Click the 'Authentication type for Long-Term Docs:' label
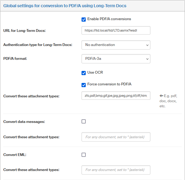This screenshot has height=180, width=185. (x=38, y=45)
